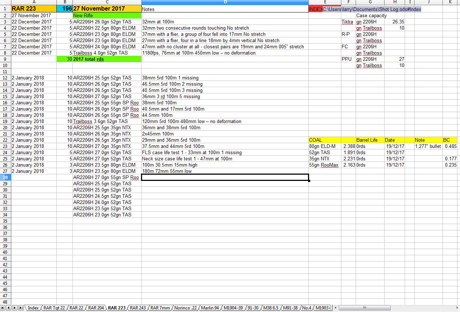The image size is (460, 312).
Task: Go to first sheet using navigation arrow
Action: click(3, 308)
